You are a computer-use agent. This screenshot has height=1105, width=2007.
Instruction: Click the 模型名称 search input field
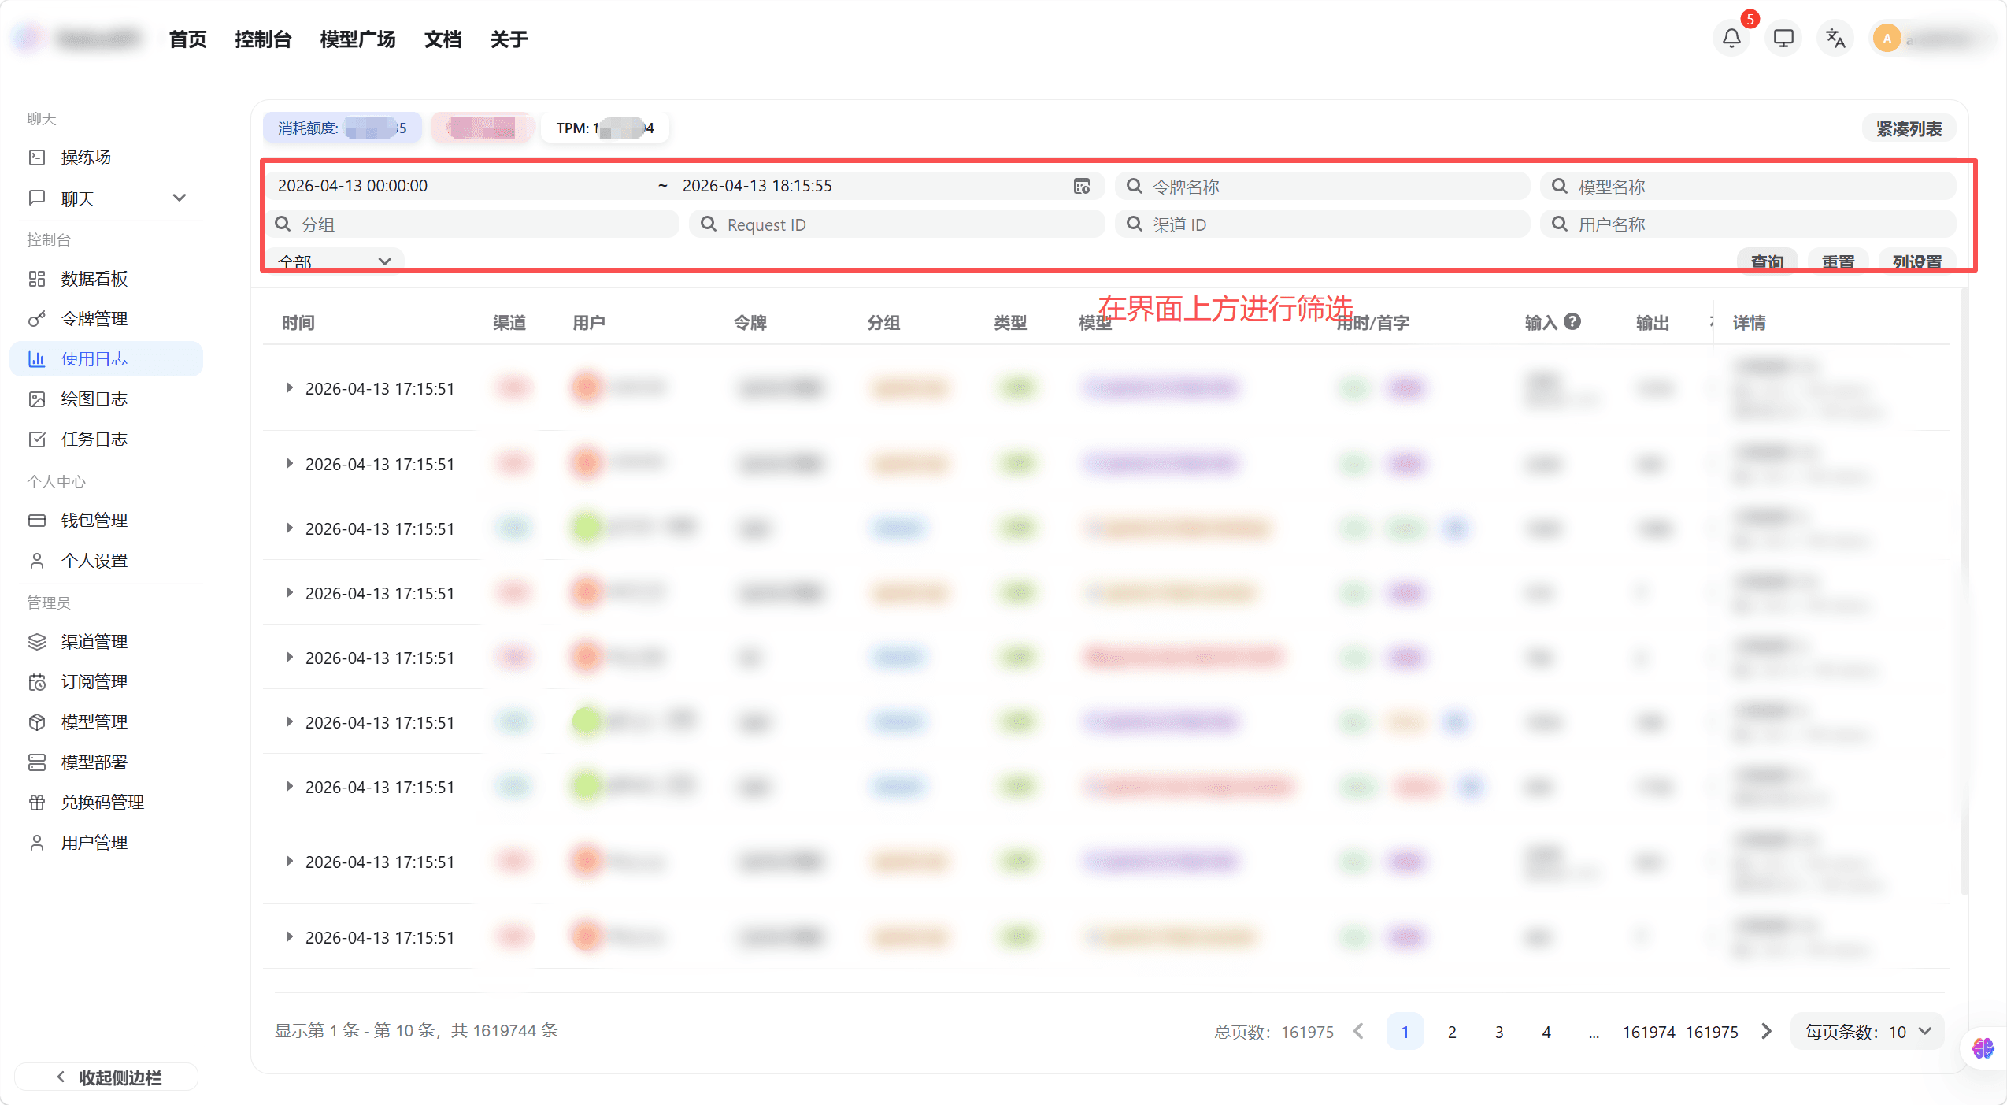point(1748,187)
